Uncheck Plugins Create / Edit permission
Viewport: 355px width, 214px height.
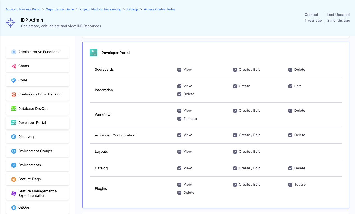click(235, 185)
